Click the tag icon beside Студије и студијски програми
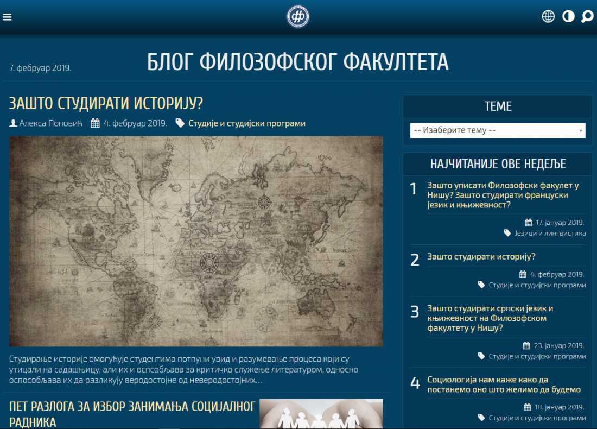This screenshot has height=429, width=597. tap(180, 123)
